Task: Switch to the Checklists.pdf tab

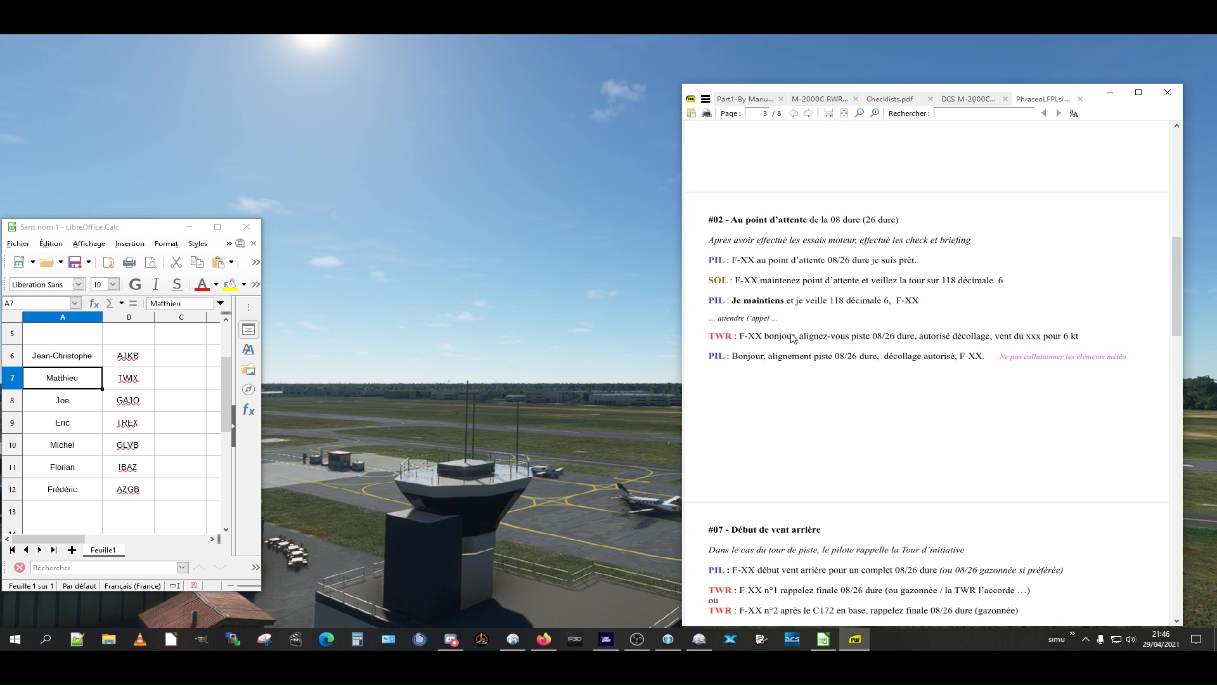Action: pyautogui.click(x=889, y=99)
